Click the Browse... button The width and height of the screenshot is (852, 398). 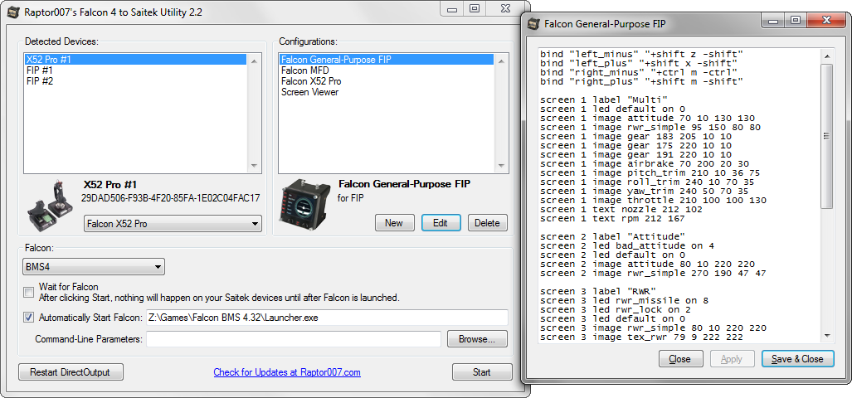tap(477, 339)
